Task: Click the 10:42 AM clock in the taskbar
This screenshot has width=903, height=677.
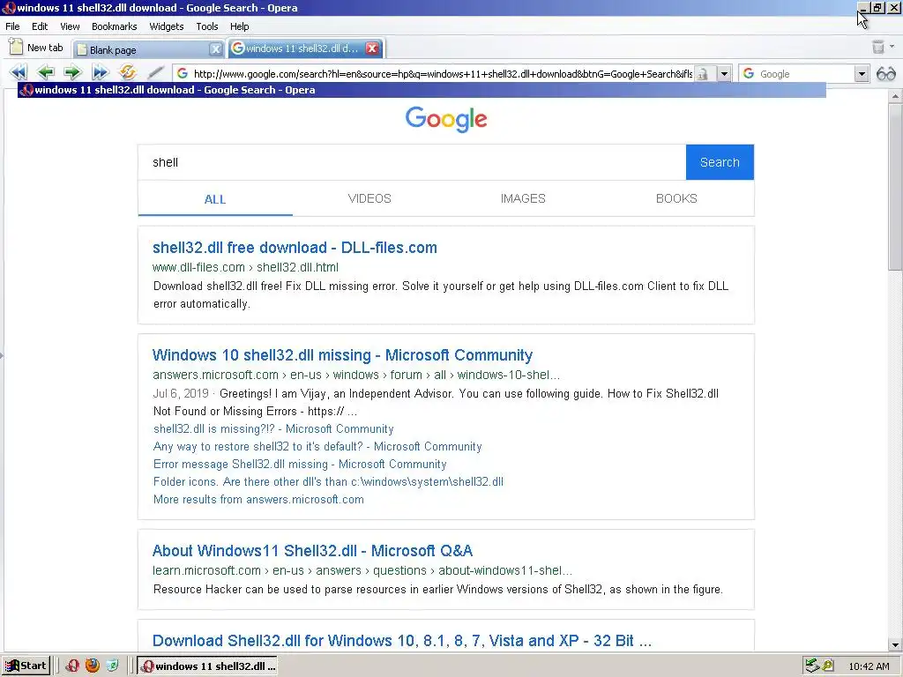Action: [x=869, y=666]
